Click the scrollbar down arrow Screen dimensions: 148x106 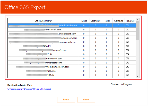(x=137, y=76)
